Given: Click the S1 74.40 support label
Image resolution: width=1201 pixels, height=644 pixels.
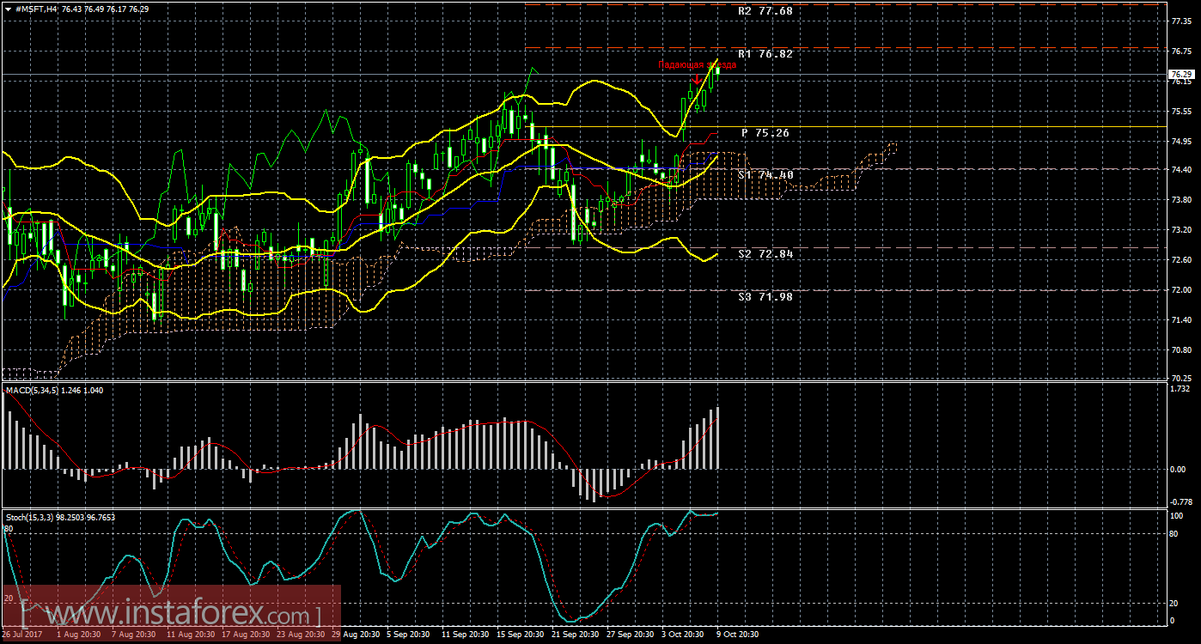Looking at the screenshot, I should click(x=765, y=174).
